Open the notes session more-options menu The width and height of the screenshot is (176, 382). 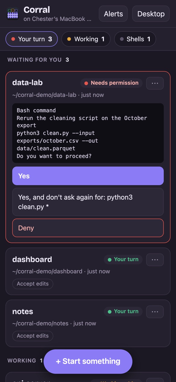155,312
